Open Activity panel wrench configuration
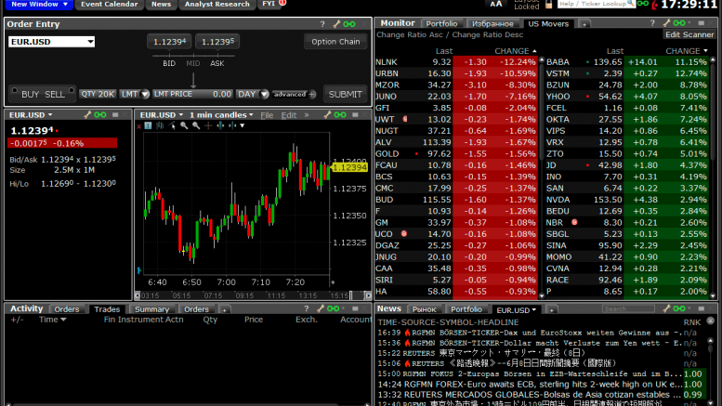722x406 pixels. point(321,308)
